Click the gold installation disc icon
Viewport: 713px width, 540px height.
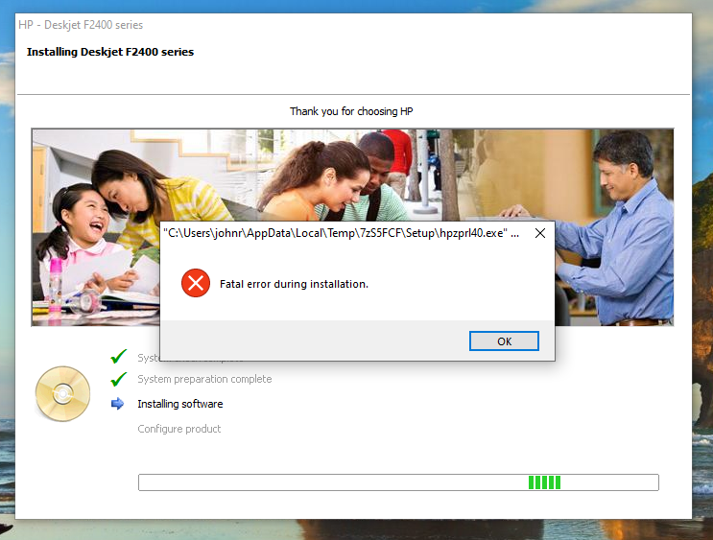(x=62, y=393)
